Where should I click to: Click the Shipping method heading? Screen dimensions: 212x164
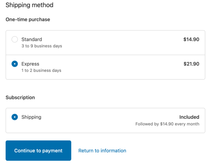click(x=29, y=5)
